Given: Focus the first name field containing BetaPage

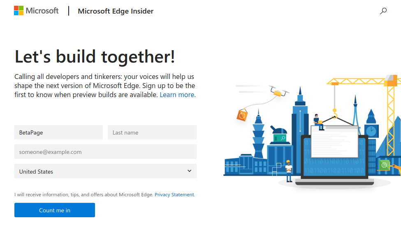Looking at the screenshot, I should click(58, 132).
